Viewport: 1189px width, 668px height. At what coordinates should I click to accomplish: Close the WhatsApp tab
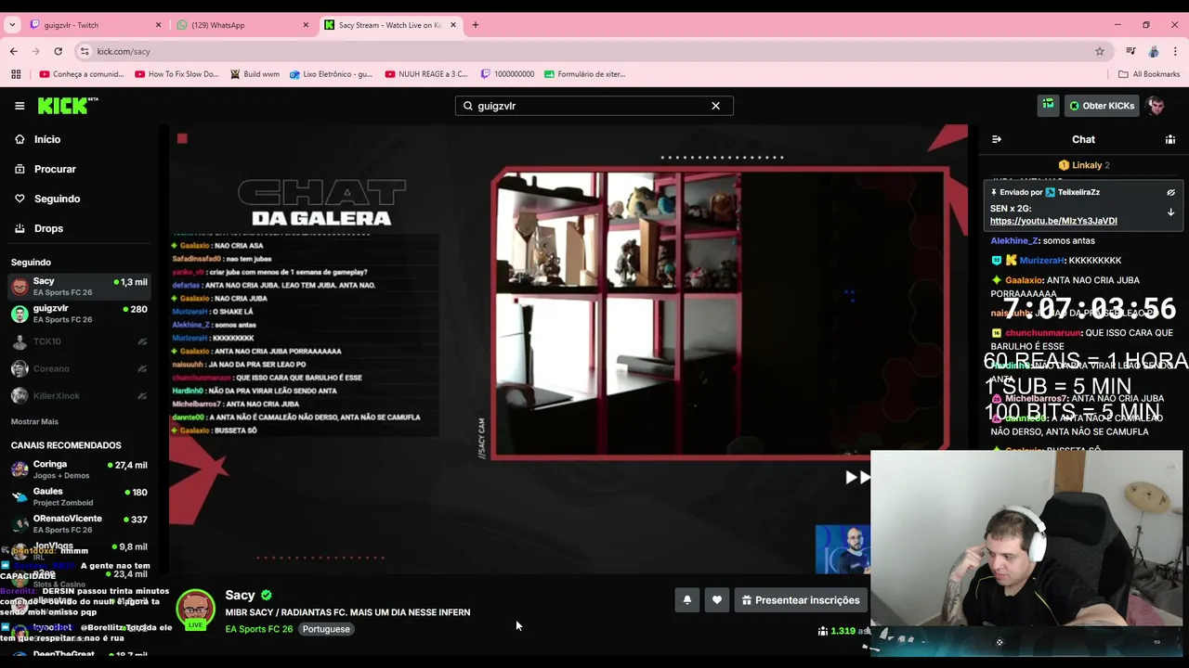[306, 25]
